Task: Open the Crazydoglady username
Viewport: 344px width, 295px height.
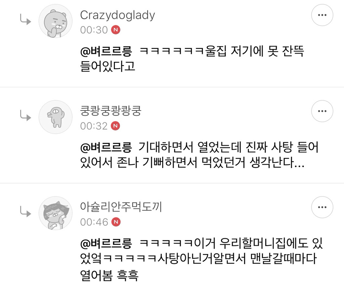Action: click(118, 15)
